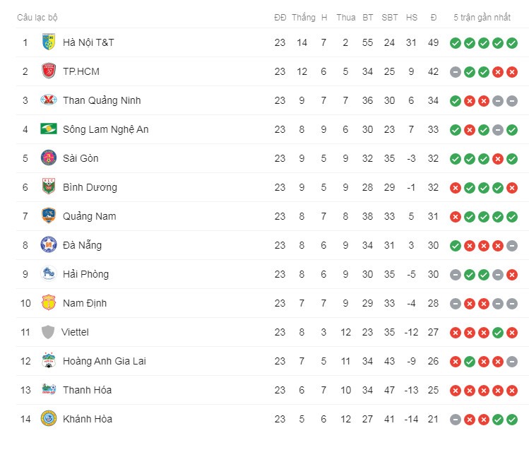The image size is (529, 450).
Task: Select the Than Quảng Ninh club crest
Action: tap(49, 100)
